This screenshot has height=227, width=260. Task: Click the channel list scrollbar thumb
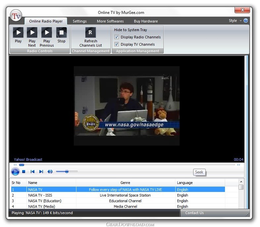click(241, 187)
